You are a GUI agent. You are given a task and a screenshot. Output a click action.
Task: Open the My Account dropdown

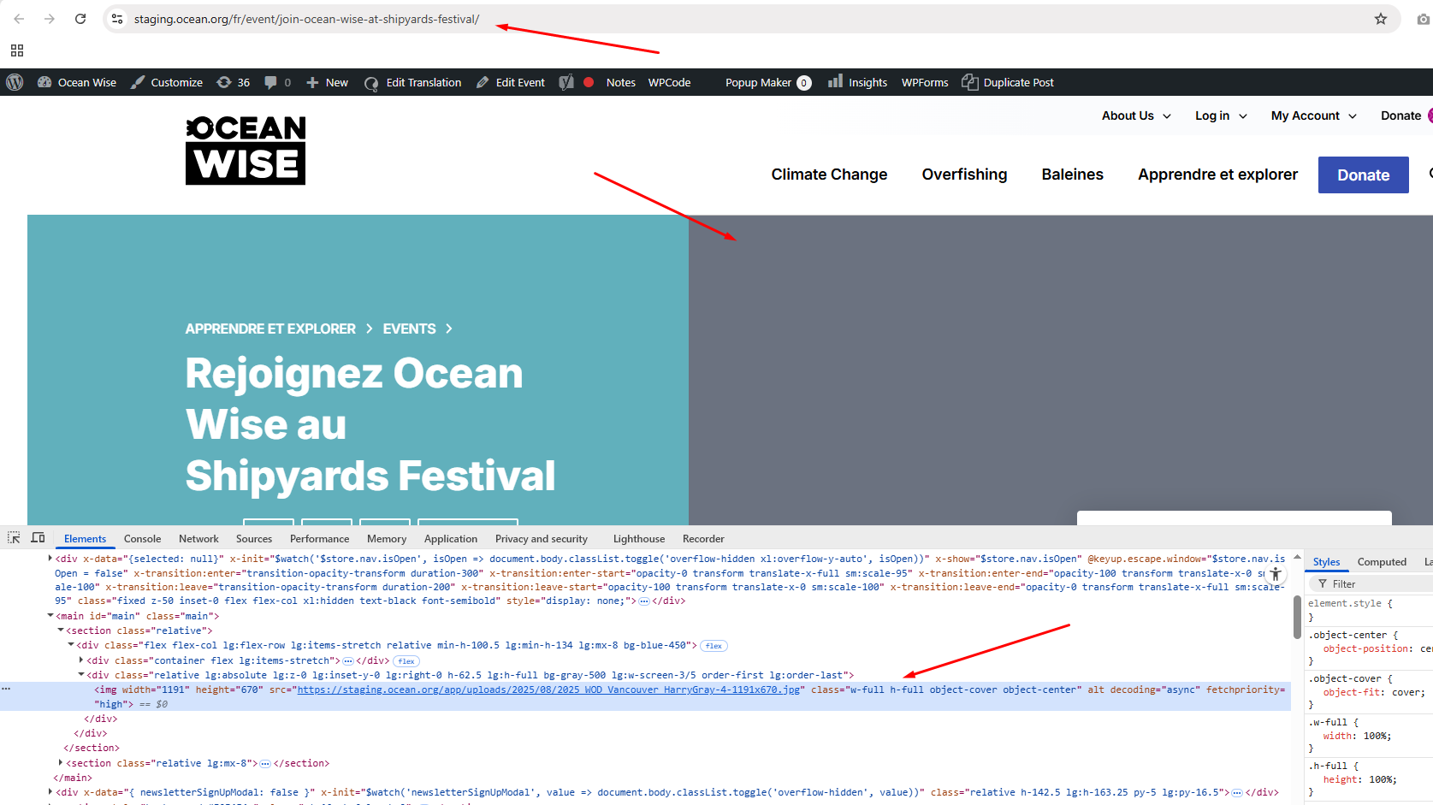tap(1313, 115)
